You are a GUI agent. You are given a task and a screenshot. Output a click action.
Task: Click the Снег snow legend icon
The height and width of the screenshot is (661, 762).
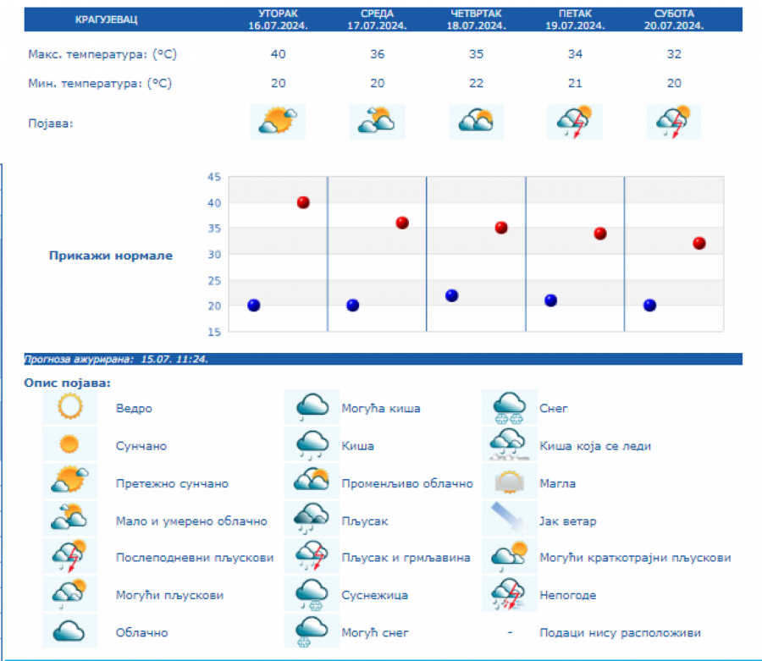[510, 408]
